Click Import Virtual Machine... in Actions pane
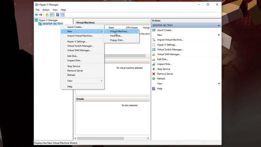The image size is (261, 147). click(170, 40)
